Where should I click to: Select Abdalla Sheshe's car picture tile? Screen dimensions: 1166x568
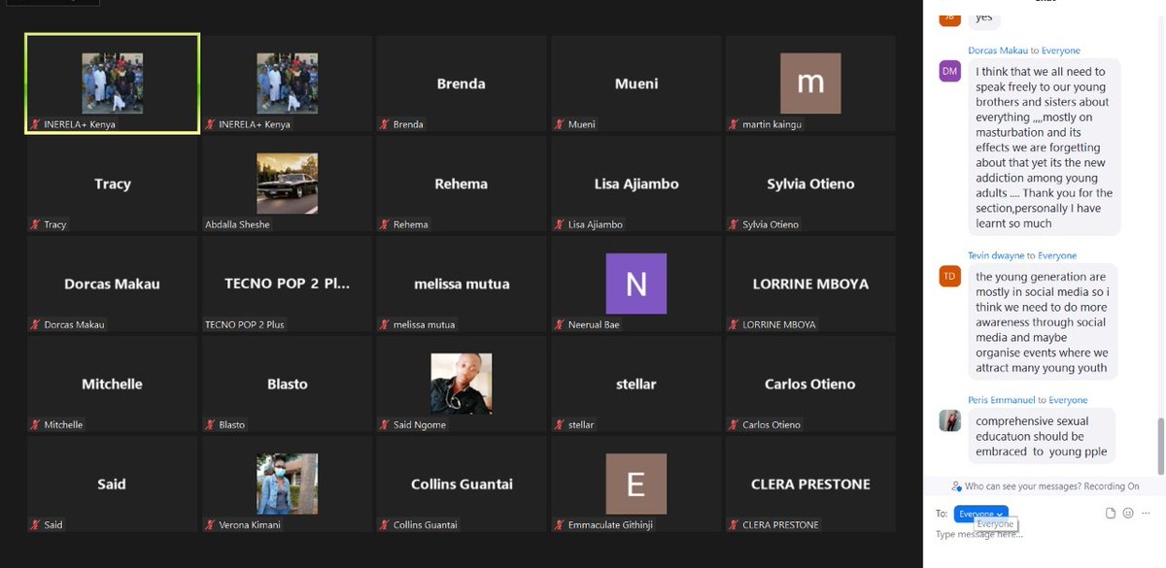point(287,184)
